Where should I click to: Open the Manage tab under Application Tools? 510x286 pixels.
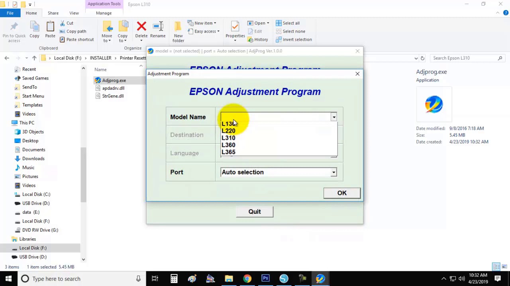tap(104, 13)
